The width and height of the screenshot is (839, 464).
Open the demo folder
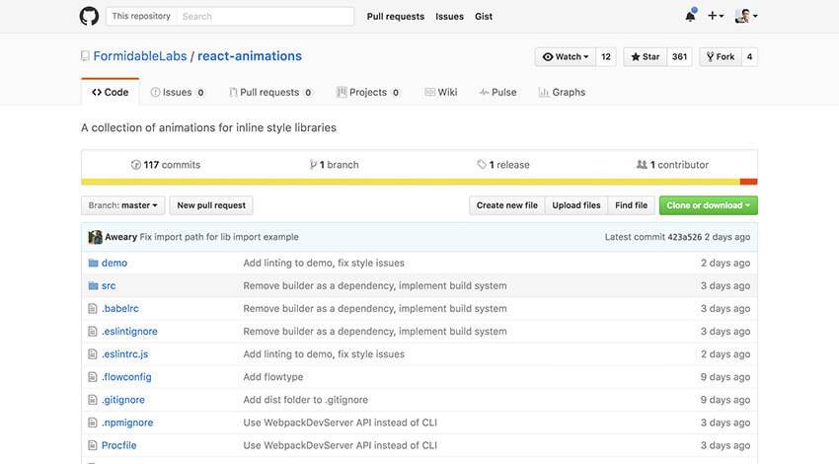[x=114, y=263]
